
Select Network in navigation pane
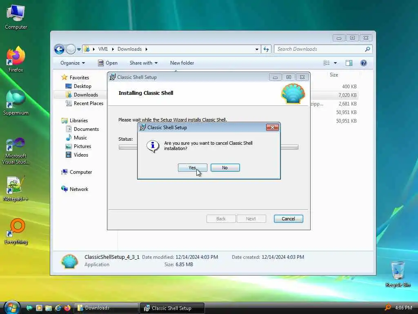[x=75, y=189]
